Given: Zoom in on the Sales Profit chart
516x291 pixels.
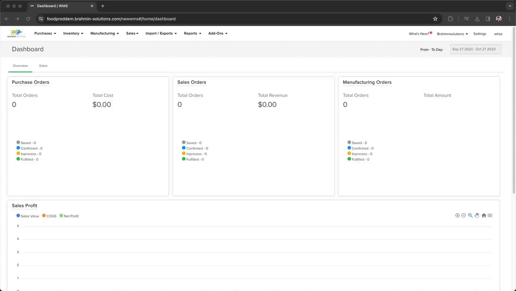Looking at the screenshot, I should click(458, 215).
